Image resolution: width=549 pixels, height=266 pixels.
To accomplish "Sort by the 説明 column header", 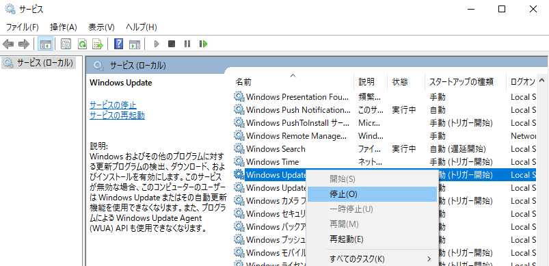I will coord(371,81).
